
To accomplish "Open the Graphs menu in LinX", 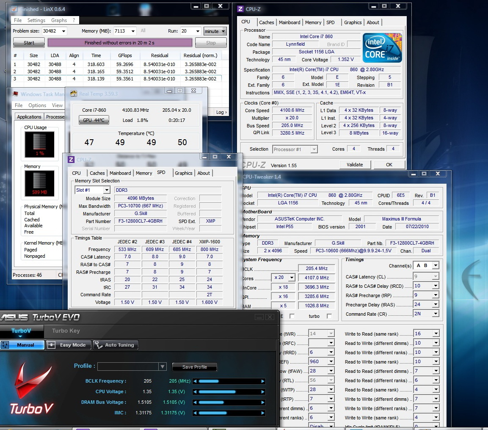I will pos(59,20).
